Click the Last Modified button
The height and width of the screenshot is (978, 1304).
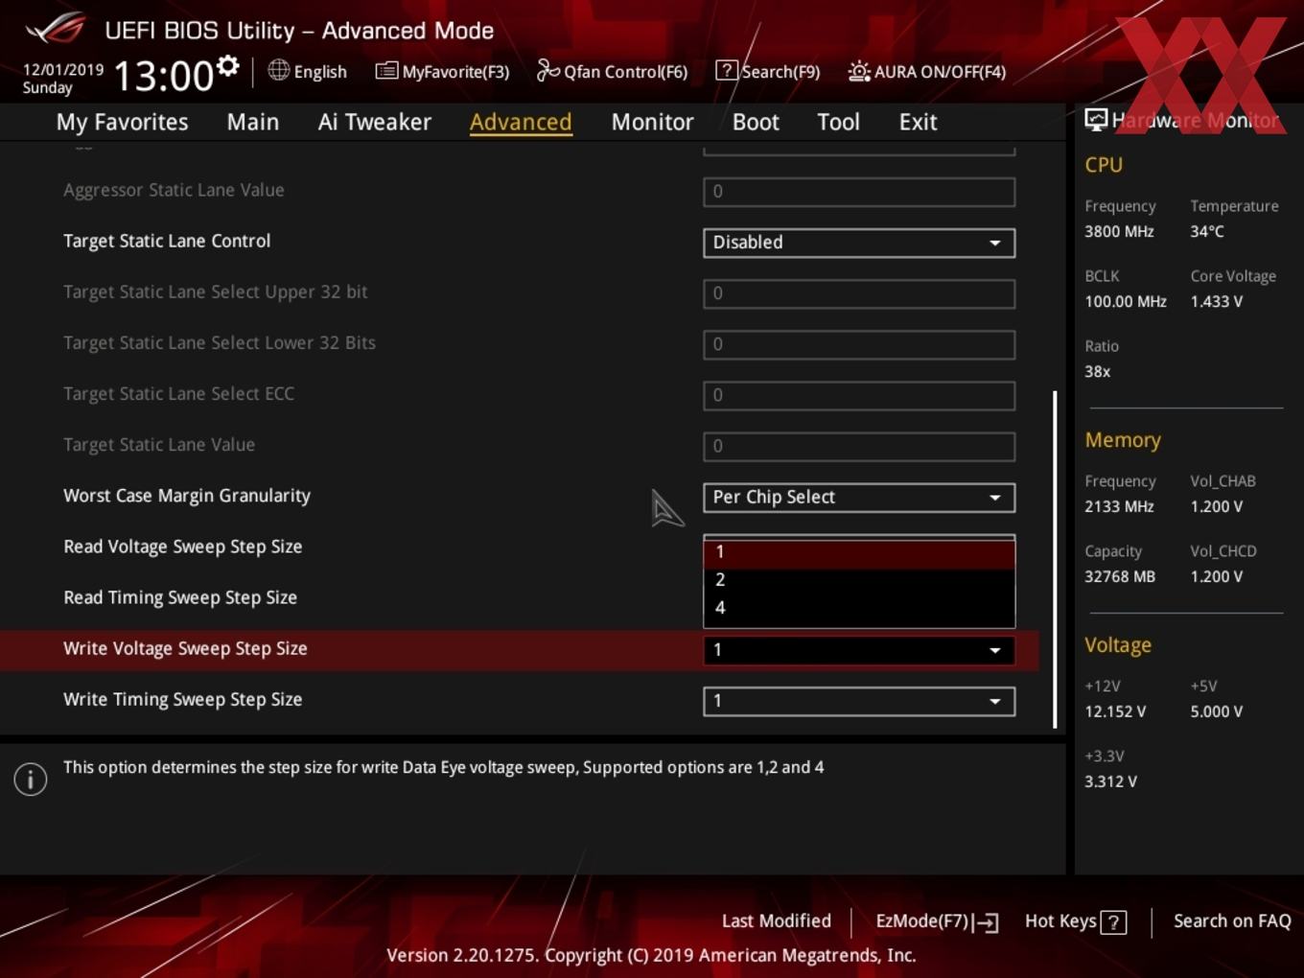coord(776,921)
